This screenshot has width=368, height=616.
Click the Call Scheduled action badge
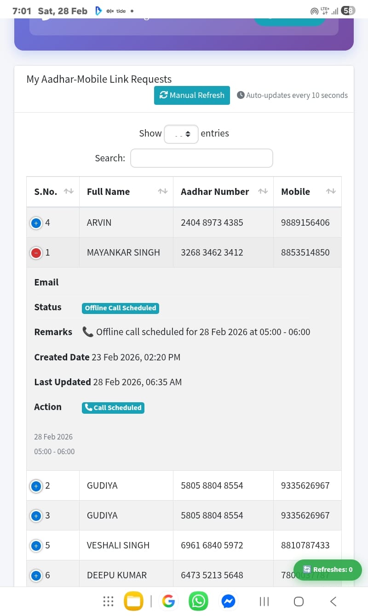113,408
